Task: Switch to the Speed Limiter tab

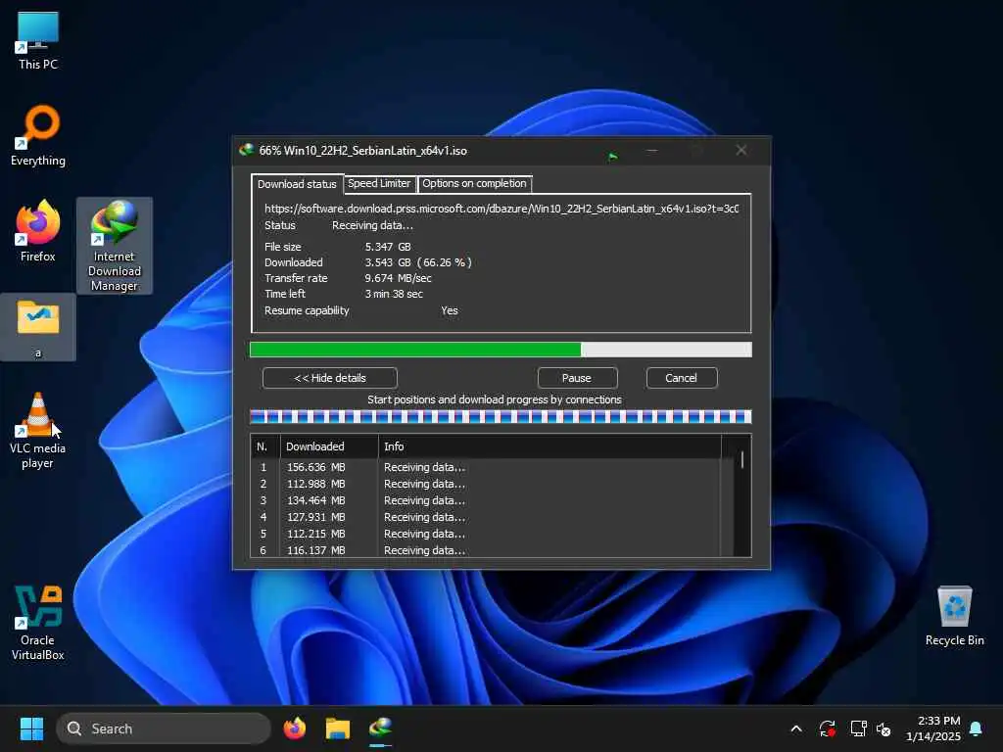Action: pyautogui.click(x=379, y=183)
